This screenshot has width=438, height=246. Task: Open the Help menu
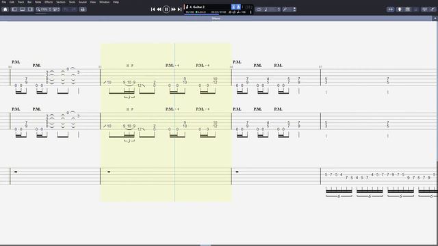coord(116,2)
